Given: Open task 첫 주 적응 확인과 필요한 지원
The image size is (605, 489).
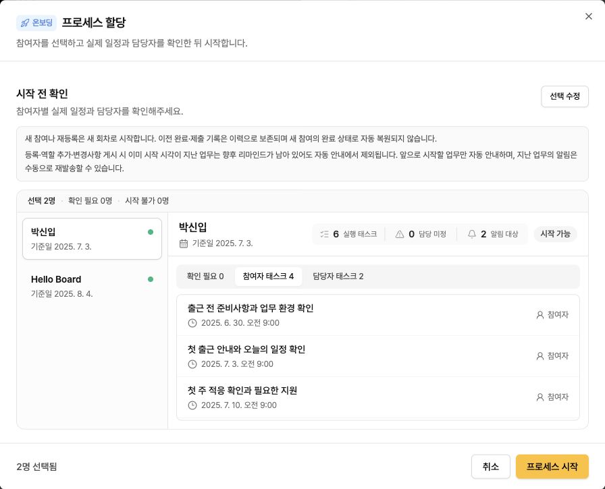Looking at the screenshot, I should [377, 397].
